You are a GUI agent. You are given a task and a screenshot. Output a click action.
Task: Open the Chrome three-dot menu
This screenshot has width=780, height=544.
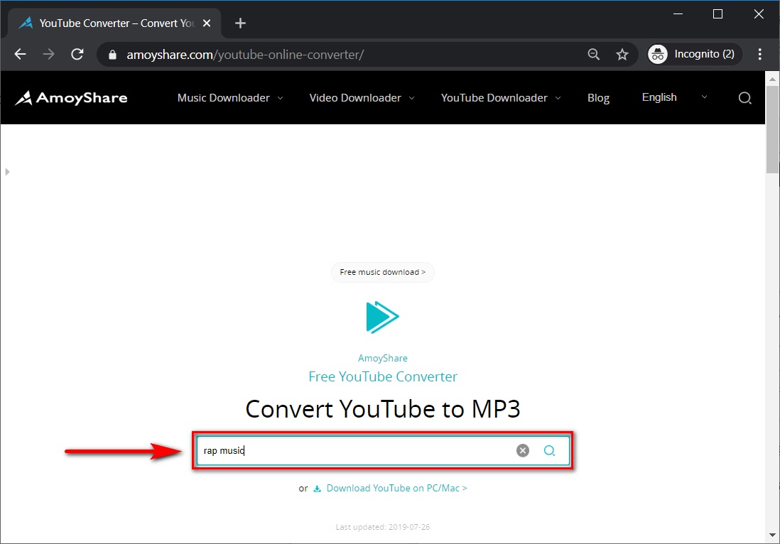coord(759,54)
